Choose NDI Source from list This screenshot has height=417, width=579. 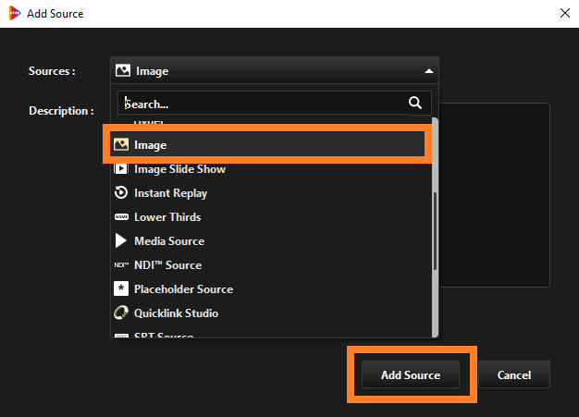[271, 265]
